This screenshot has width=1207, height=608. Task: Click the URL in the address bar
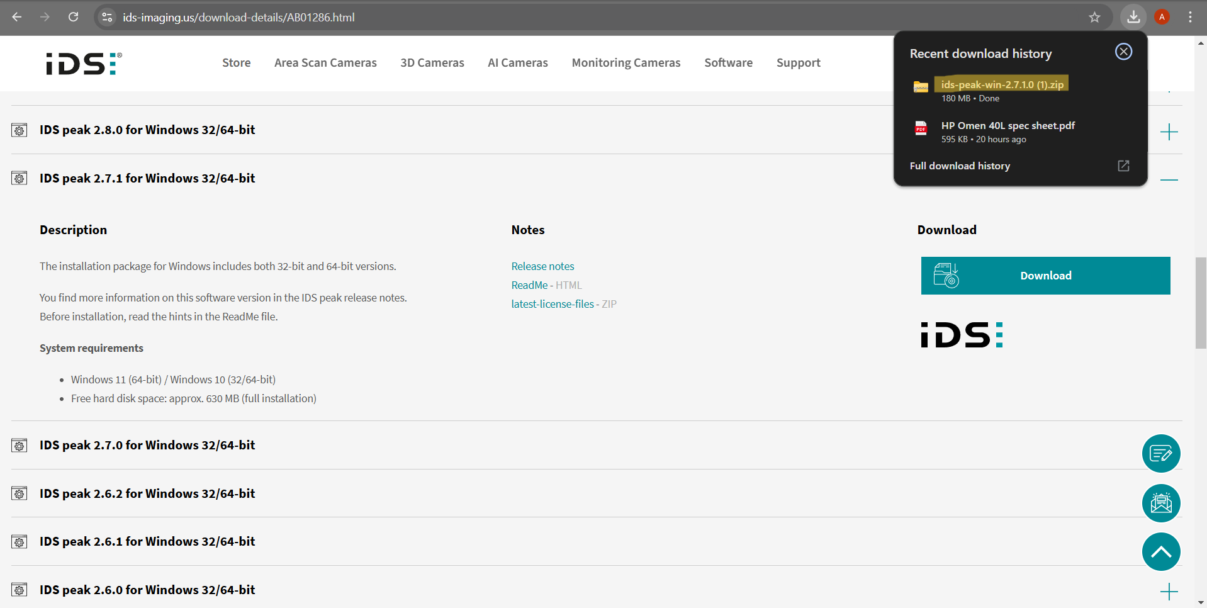point(239,17)
